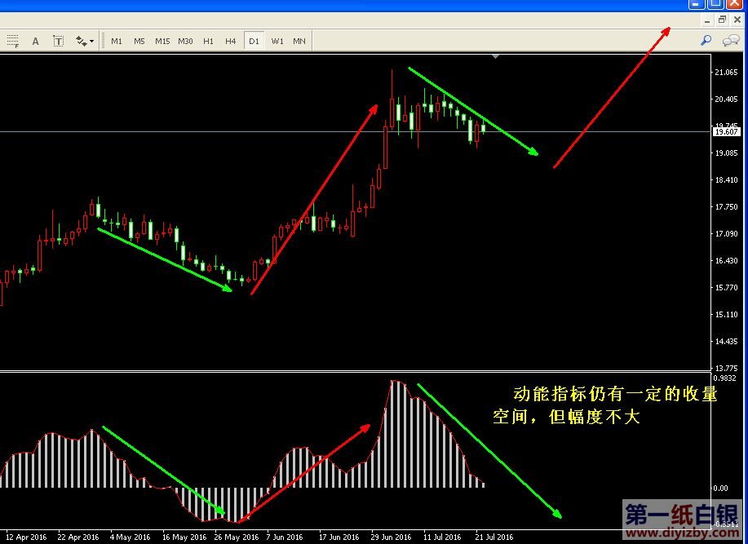Show the weekly W1 chart period
This screenshot has height=544, width=748.
coord(277,41)
